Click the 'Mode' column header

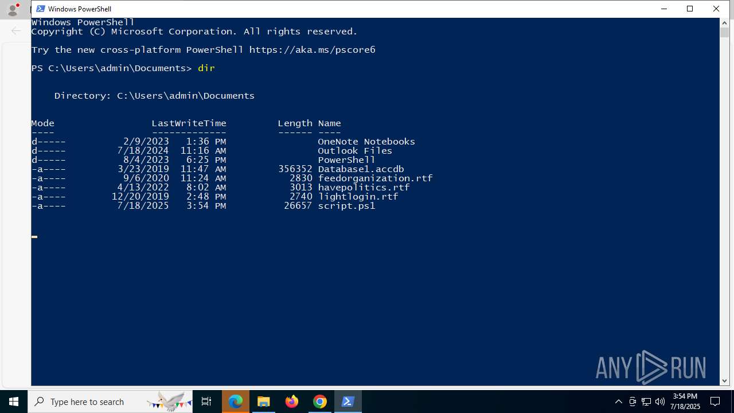coord(43,123)
